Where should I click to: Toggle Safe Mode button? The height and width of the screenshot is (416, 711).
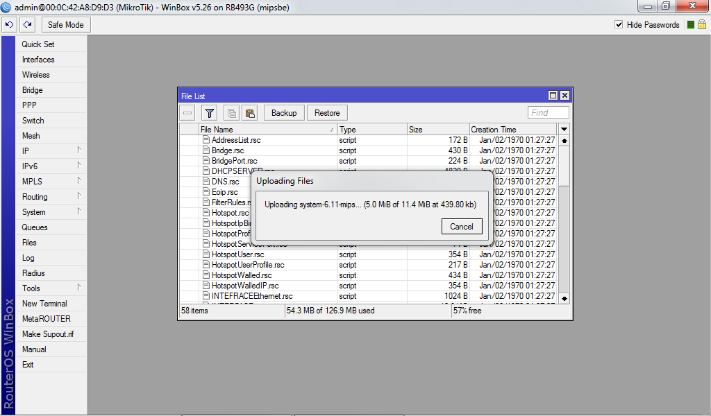click(x=66, y=25)
